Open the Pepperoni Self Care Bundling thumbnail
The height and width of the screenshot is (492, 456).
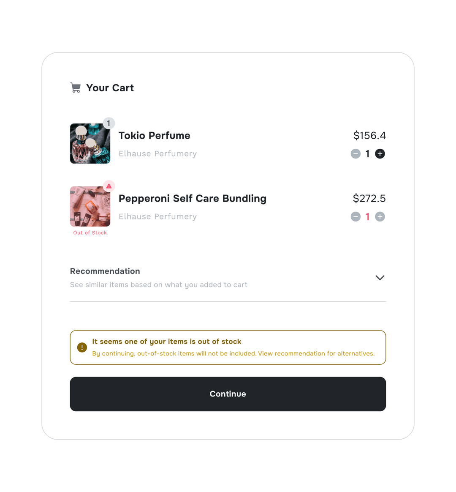(90, 207)
